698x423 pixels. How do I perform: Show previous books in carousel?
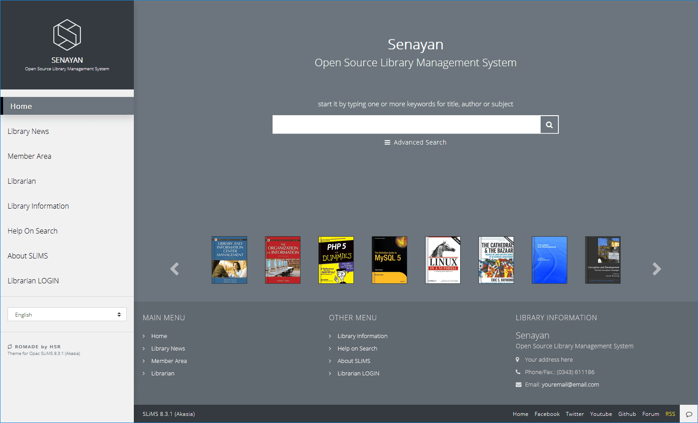(x=175, y=269)
